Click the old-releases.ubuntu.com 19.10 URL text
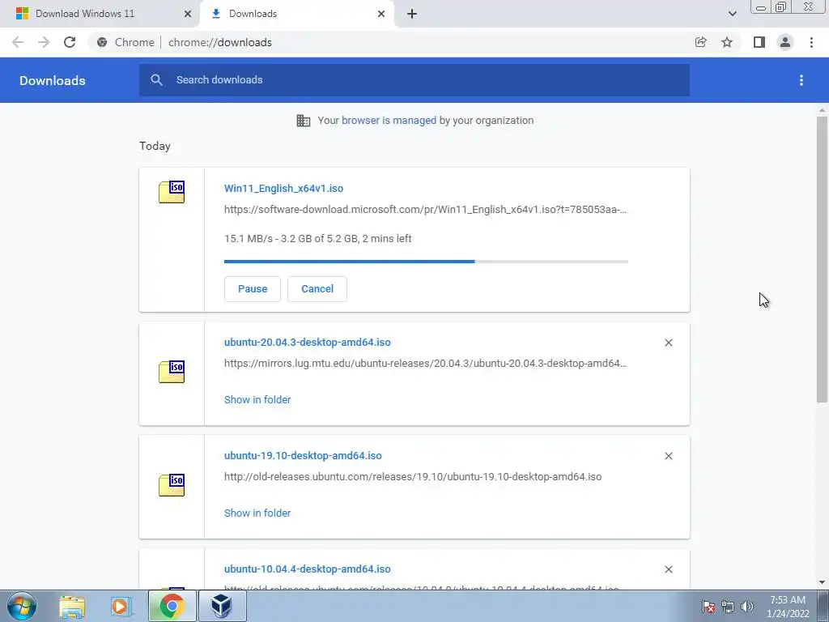Image resolution: width=829 pixels, height=622 pixels. [413, 476]
